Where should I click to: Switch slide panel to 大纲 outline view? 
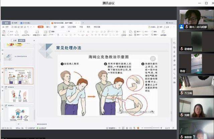pyautogui.click(x=14, y=40)
